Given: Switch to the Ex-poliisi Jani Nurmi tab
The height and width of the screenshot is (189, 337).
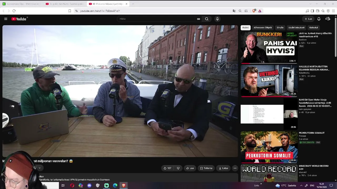Looking at the screenshot, I should tap(65, 4).
